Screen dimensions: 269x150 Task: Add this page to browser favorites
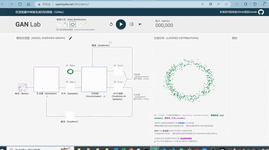(227, 4)
